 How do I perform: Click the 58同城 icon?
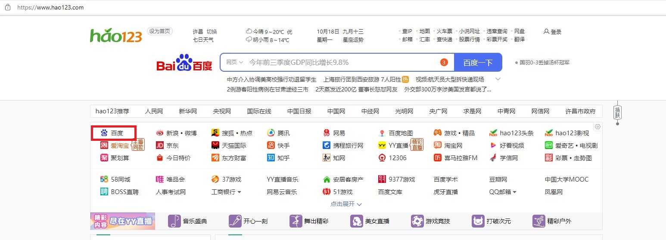(x=104, y=179)
